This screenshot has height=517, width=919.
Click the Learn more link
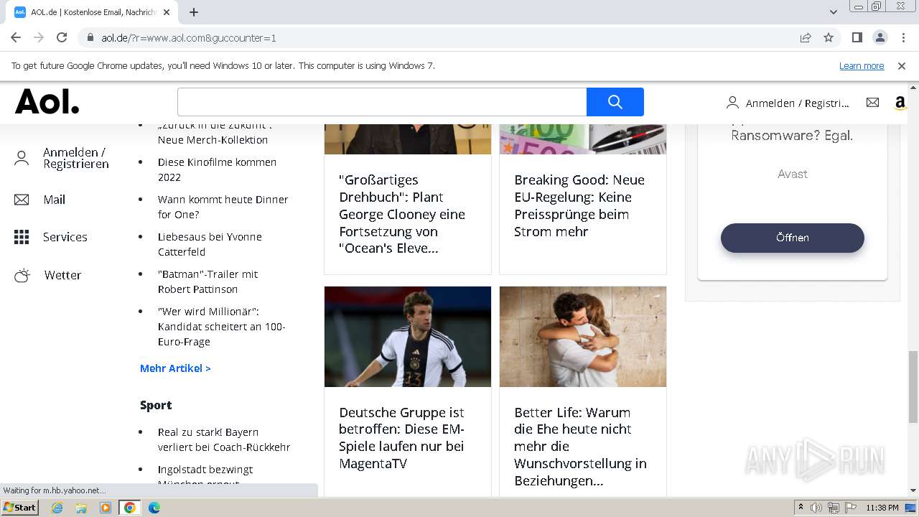click(x=862, y=66)
